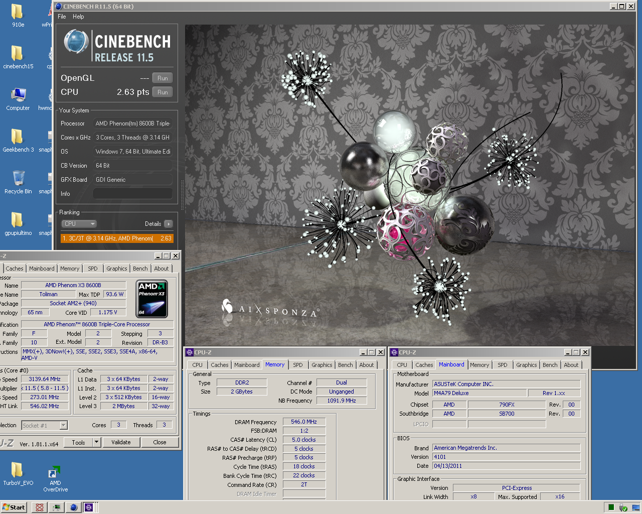
Task: Click the Validate button in CPU-Z
Action: pyautogui.click(x=121, y=442)
